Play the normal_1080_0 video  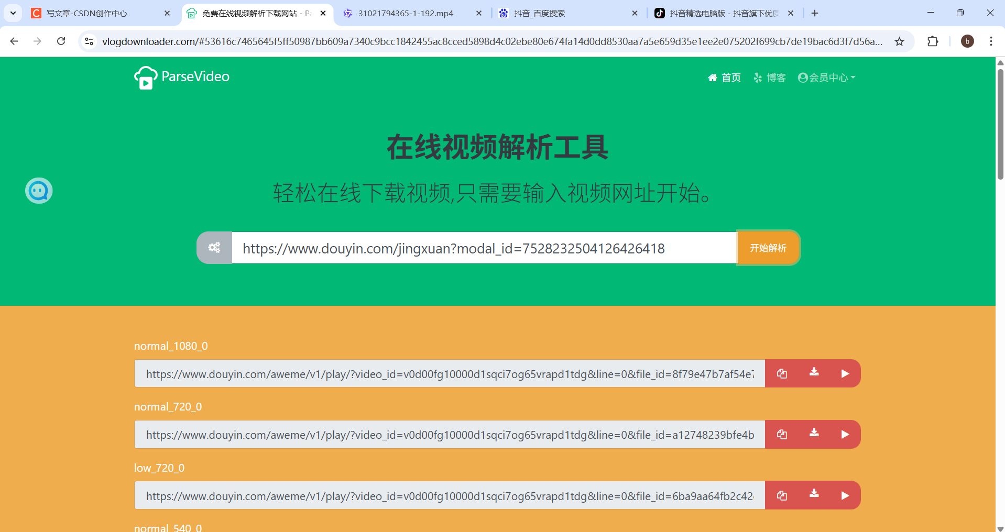coord(845,373)
